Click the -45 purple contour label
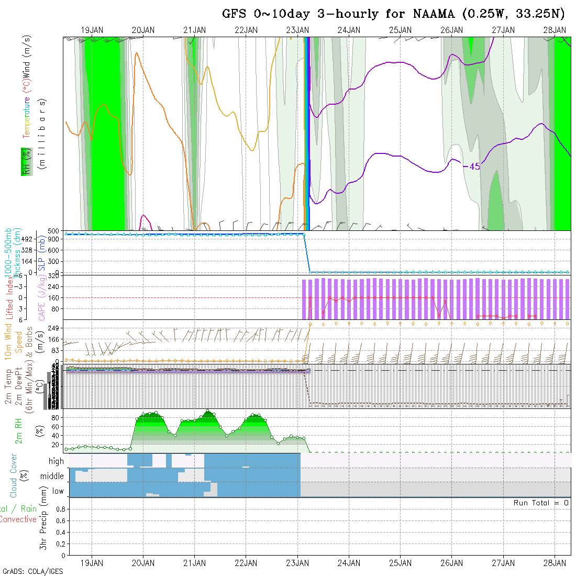This screenshot has height=576, width=576. tap(473, 167)
